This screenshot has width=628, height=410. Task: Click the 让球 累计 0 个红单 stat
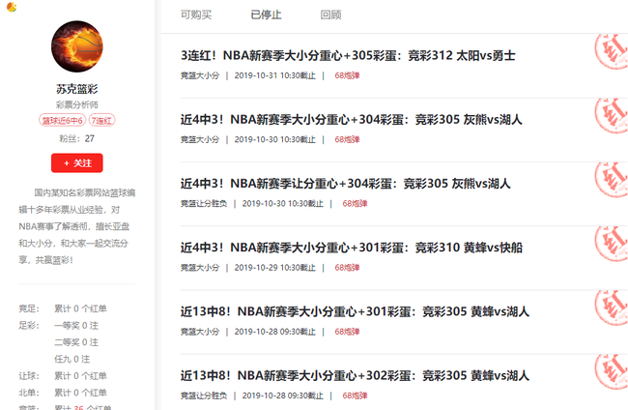[63, 376]
